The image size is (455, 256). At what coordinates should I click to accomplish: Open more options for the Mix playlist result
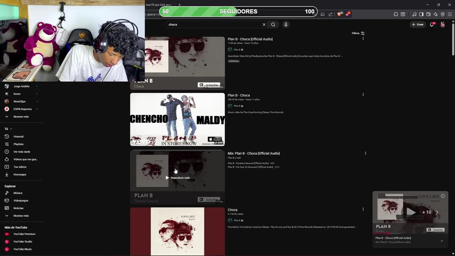[x=365, y=153]
